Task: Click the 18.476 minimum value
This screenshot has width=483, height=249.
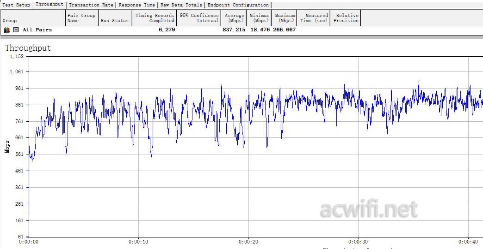Action: point(260,30)
